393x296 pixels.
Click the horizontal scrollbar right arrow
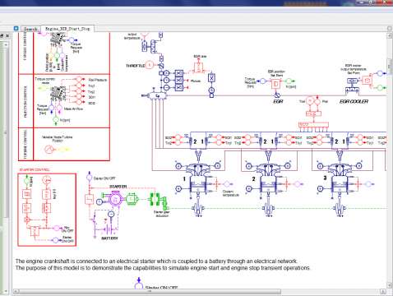click(x=383, y=291)
